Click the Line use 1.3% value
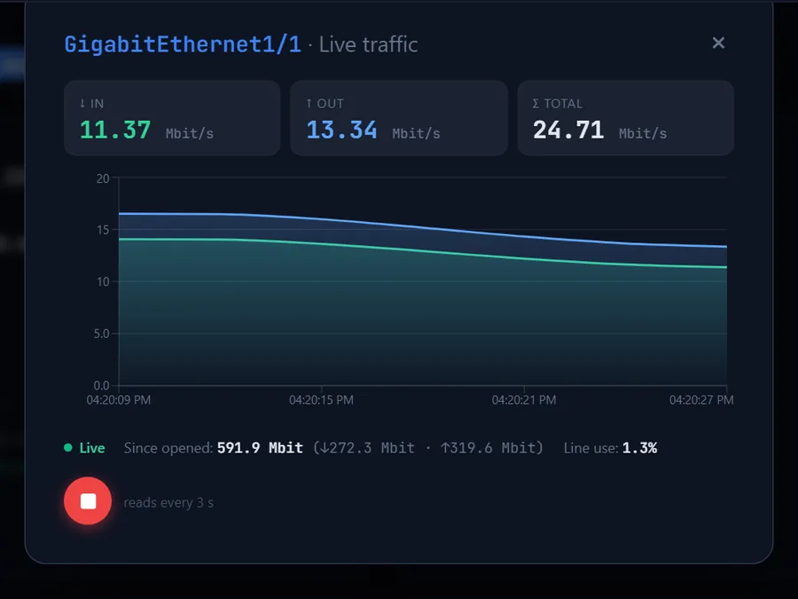 639,448
